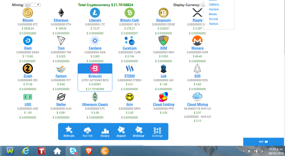
Task: Expand the Mining coin dropdown
Action: 33,5
